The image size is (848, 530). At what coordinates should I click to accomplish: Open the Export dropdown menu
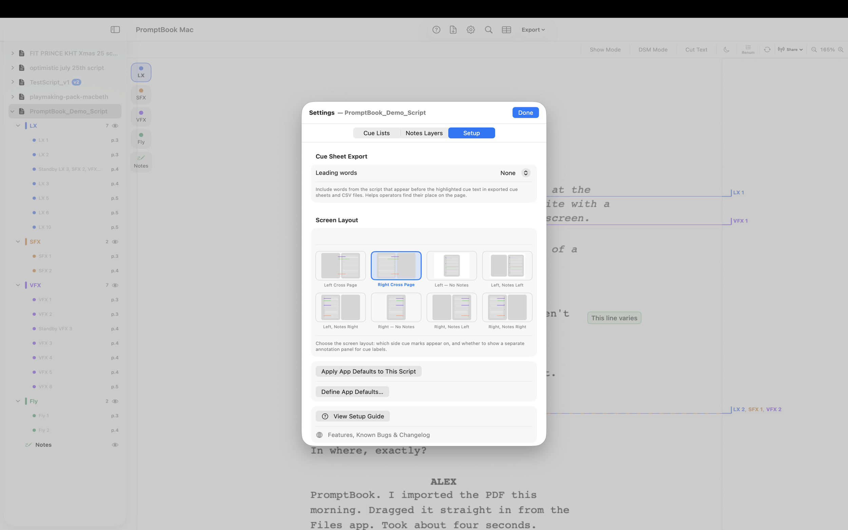533,30
